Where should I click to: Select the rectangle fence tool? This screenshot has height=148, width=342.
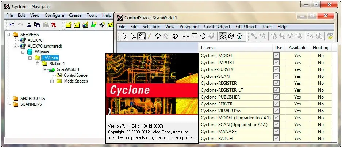195,36
